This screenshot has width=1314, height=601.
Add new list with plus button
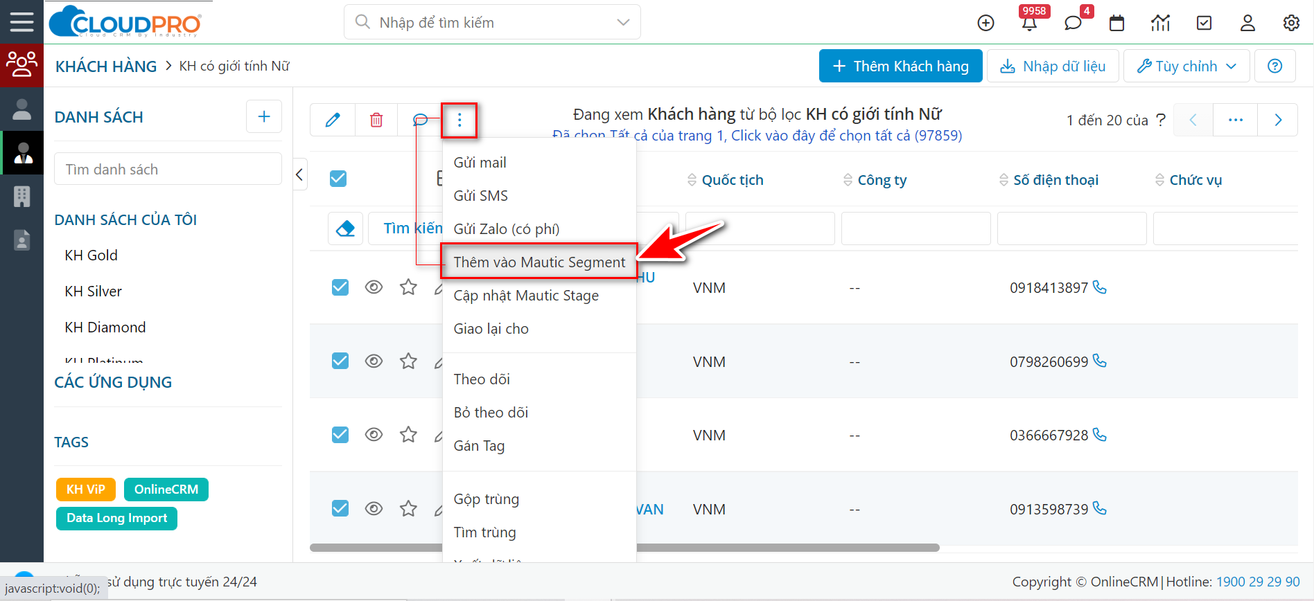click(x=264, y=116)
